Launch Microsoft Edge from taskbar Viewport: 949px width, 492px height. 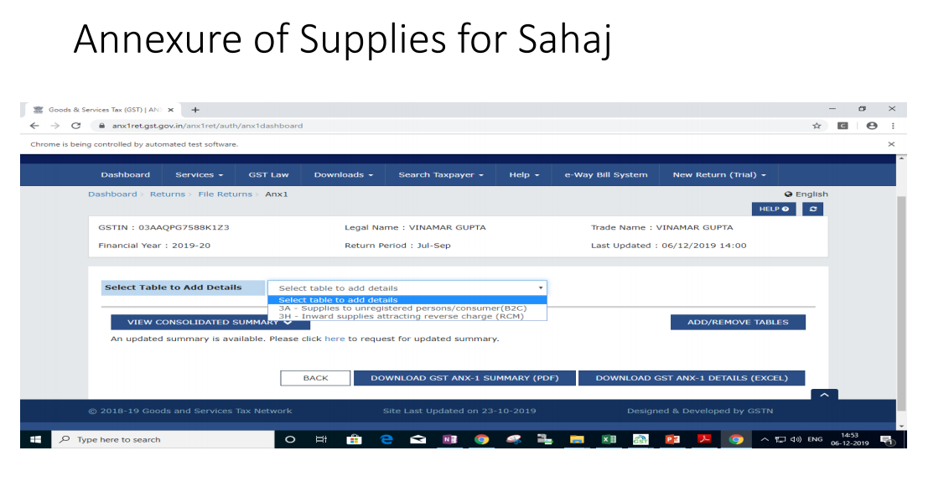pos(386,439)
